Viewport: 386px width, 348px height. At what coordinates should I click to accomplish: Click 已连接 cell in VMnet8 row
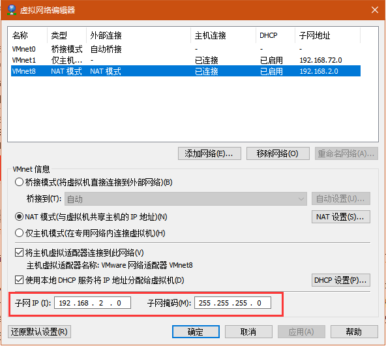pos(206,71)
